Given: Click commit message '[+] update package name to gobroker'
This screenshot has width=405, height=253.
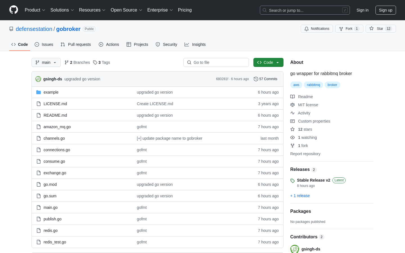Looking at the screenshot, I should [x=170, y=138].
